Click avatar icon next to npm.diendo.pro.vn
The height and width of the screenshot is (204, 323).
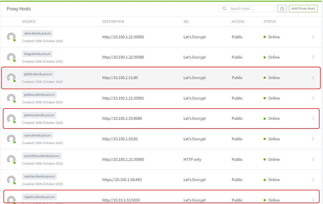(x=11, y=139)
